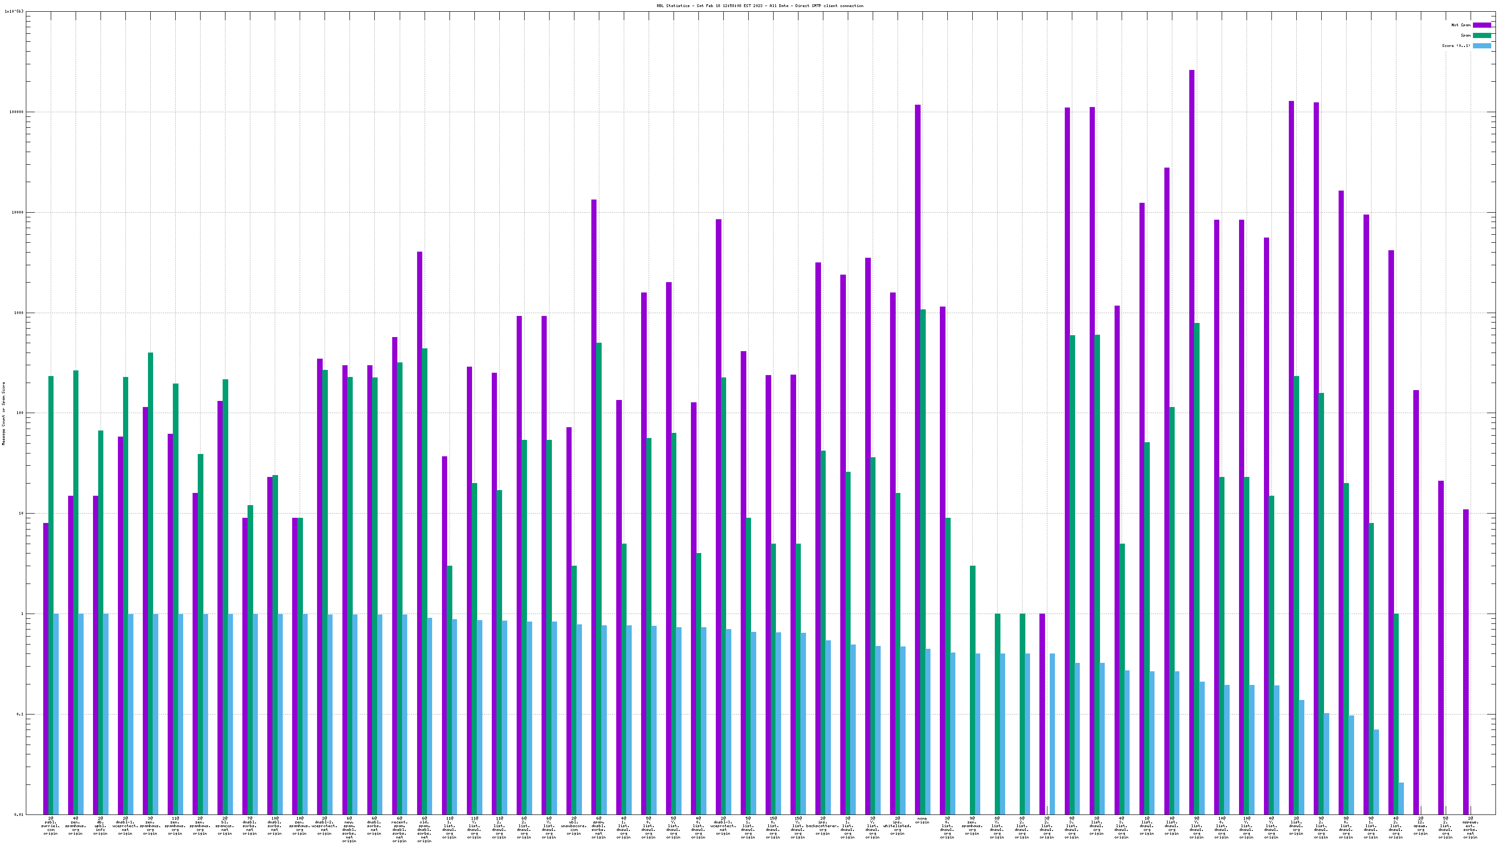
Task: Click the y-axis label Message Count or Spam Score
Action: click(x=3, y=414)
